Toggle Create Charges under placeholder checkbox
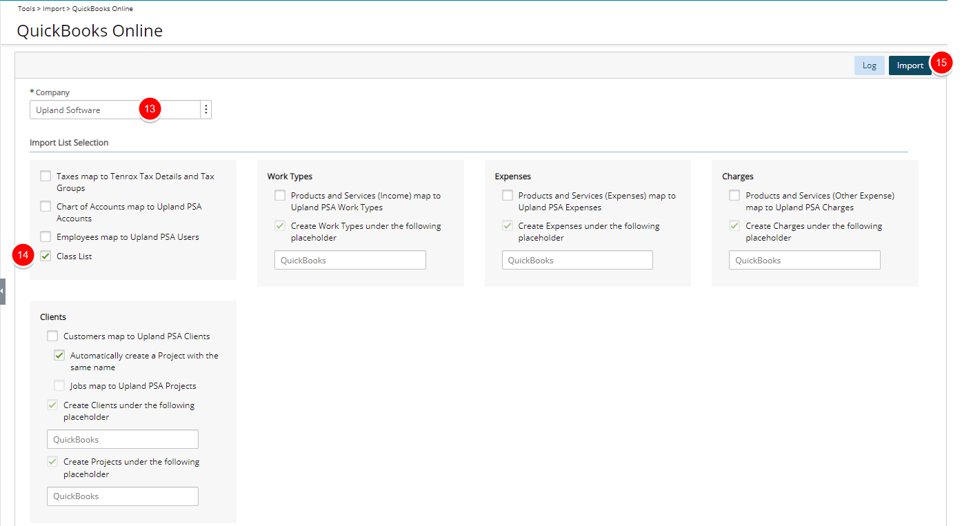This screenshot has height=526, width=962. click(734, 225)
